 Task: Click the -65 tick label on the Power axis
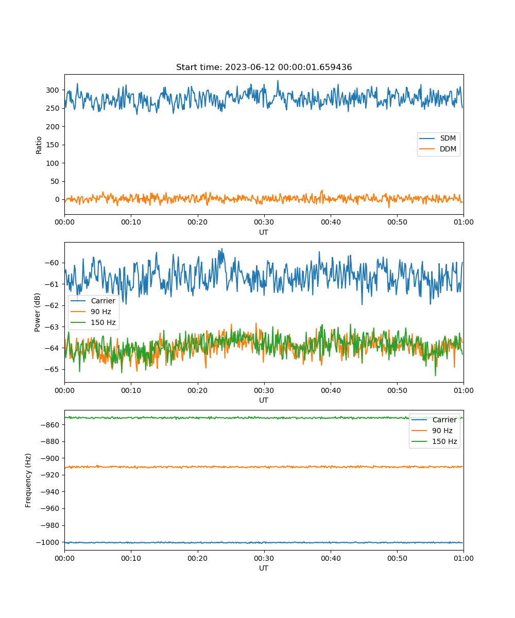[53, 369]
